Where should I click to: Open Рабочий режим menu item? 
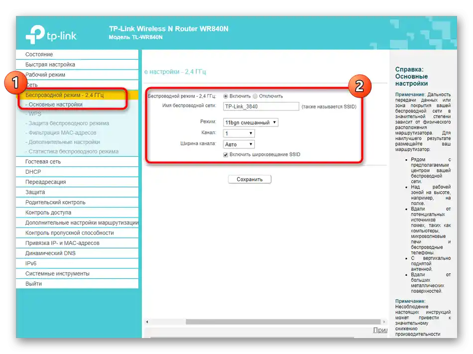(77, 75)
